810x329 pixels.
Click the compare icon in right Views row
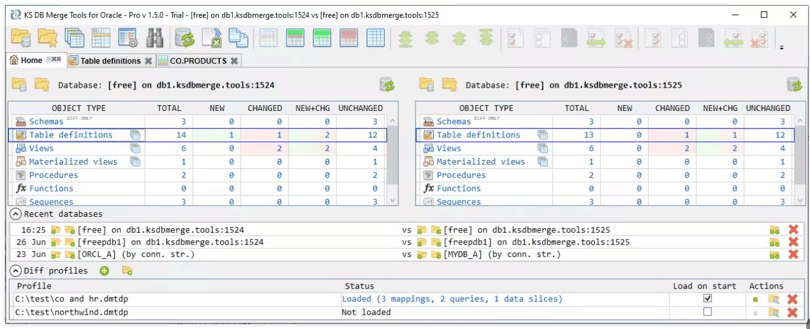click(x=542, y=148)
